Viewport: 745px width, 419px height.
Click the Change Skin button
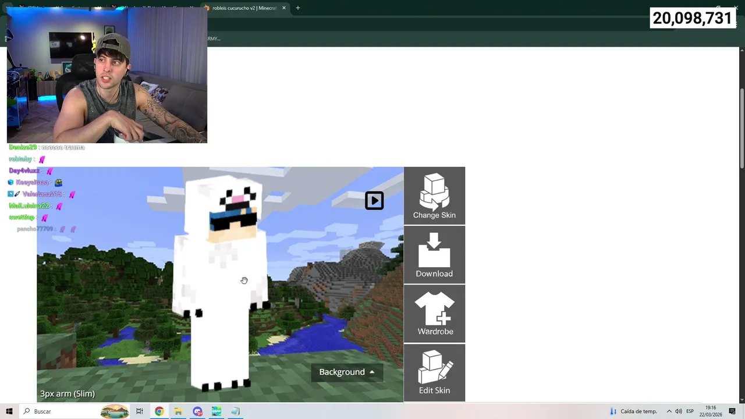tap(434, 196)
